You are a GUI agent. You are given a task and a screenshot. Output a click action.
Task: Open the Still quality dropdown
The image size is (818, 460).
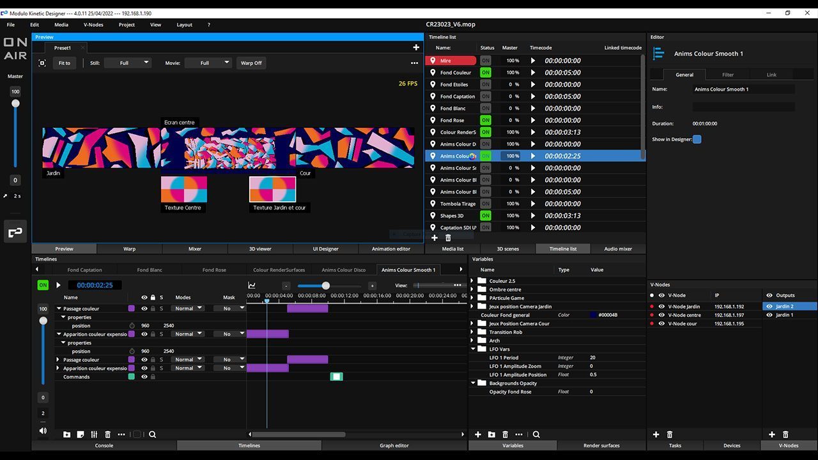[128, 63]
